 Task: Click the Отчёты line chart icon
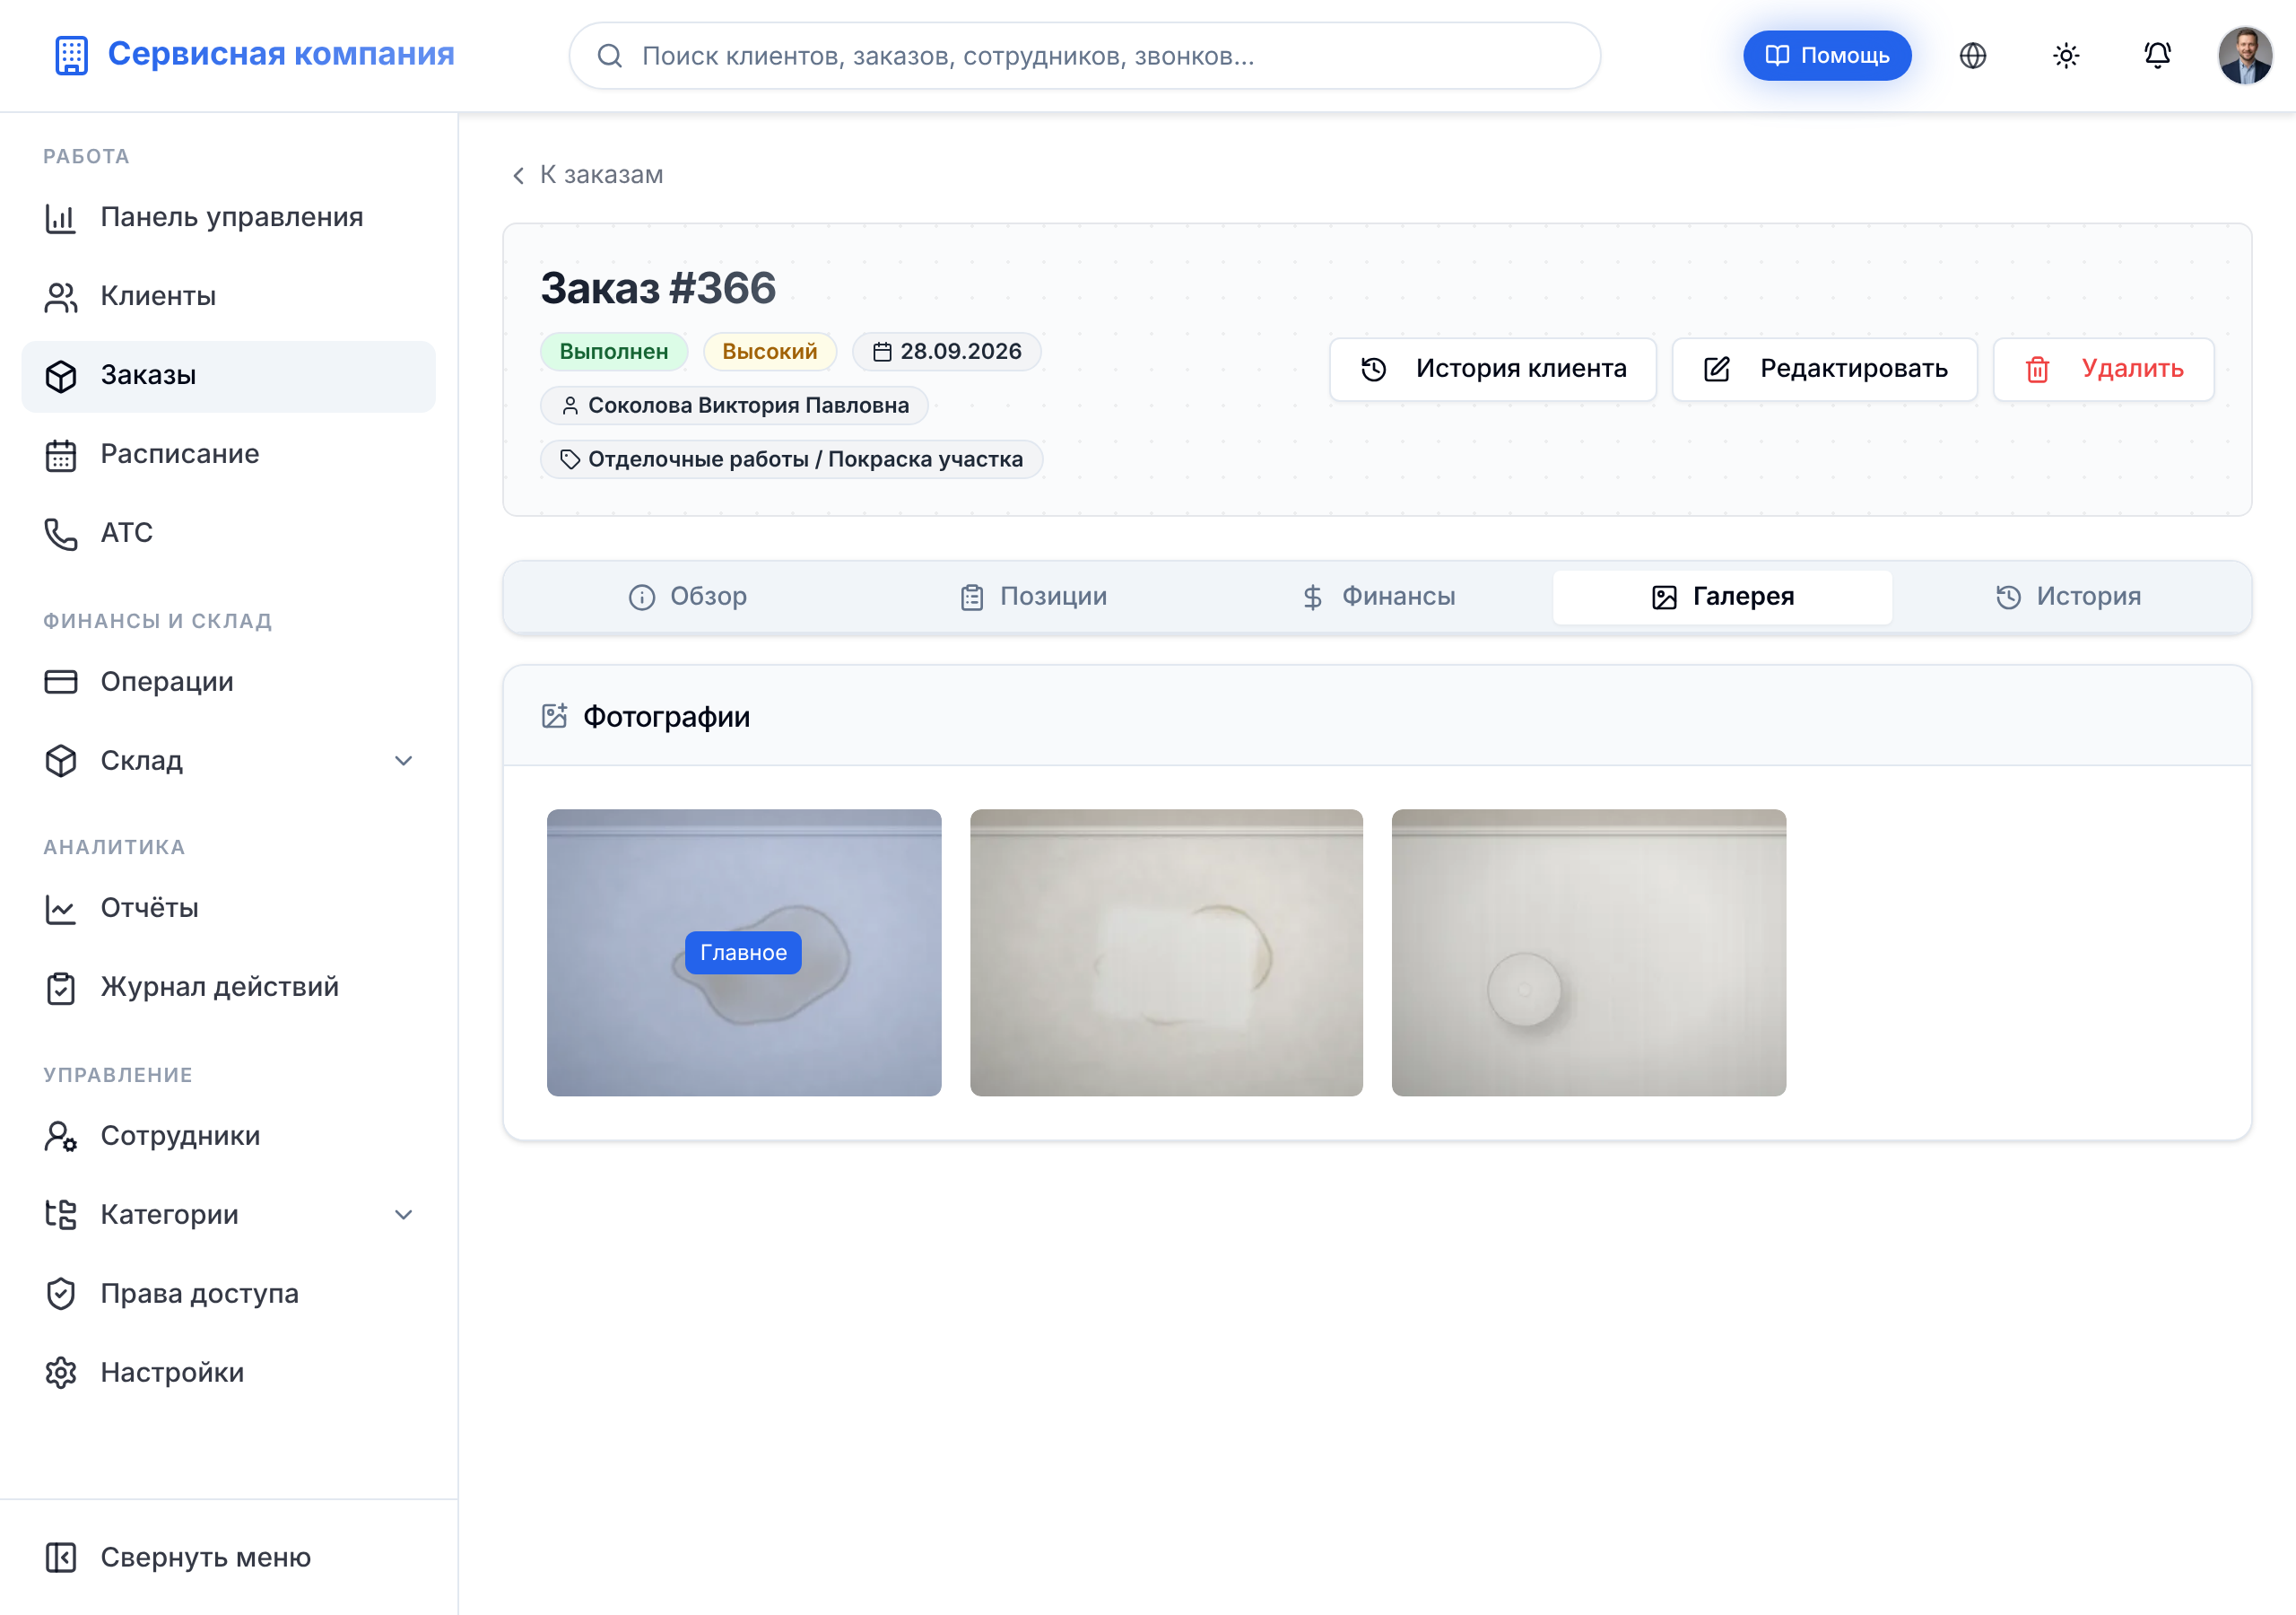coord(61,909)
